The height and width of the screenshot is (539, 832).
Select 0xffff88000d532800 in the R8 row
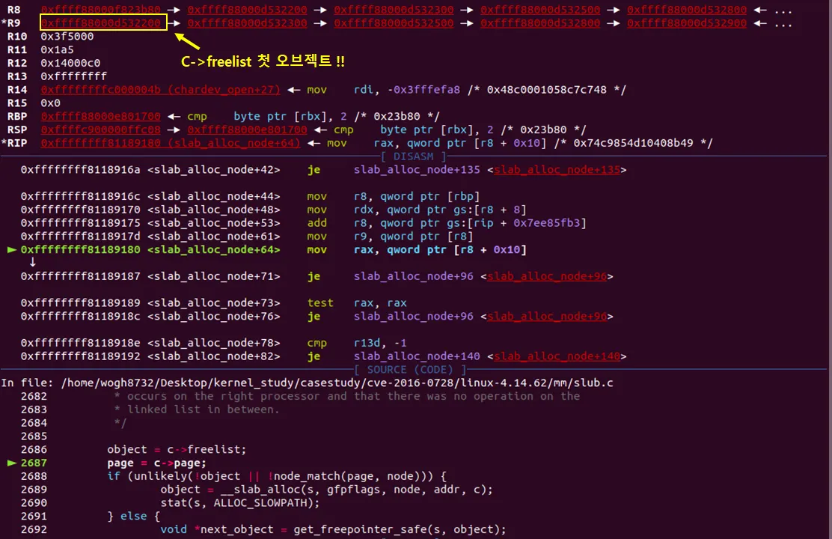coord(687,10)
